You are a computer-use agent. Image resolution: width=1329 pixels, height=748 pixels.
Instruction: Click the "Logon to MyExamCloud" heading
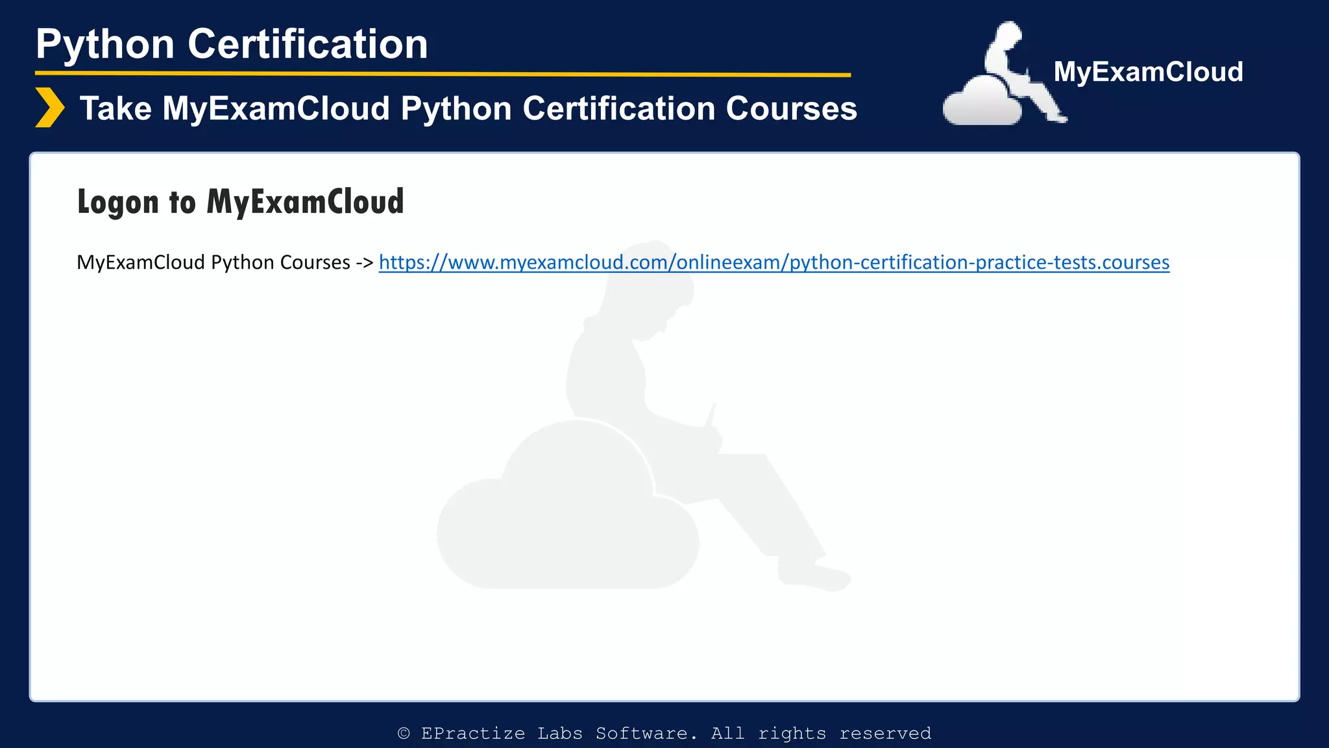click(240, 201)
